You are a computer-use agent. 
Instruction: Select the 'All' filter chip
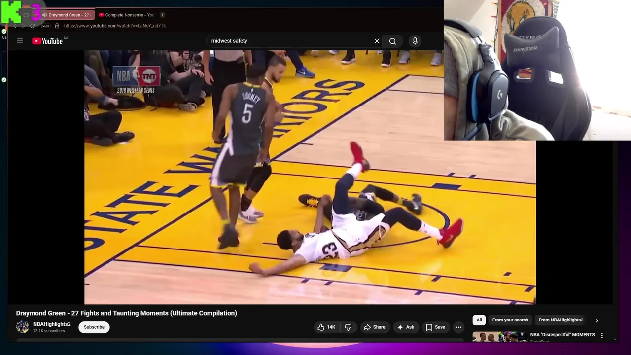(x=479, y=320)
